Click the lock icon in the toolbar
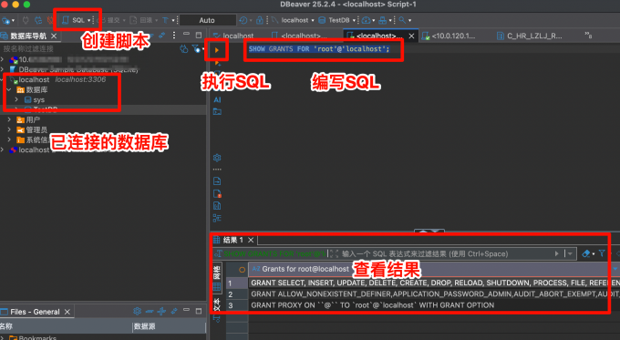The height and width of the screenshot is (340, 620). coord(260,20)
